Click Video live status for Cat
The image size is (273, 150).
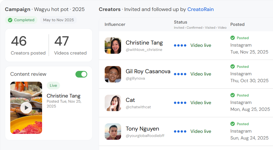click(x=201, y=103)
